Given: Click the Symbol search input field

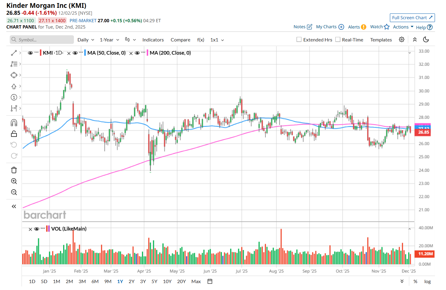Looking at the screenshot, I should (42, 40).
